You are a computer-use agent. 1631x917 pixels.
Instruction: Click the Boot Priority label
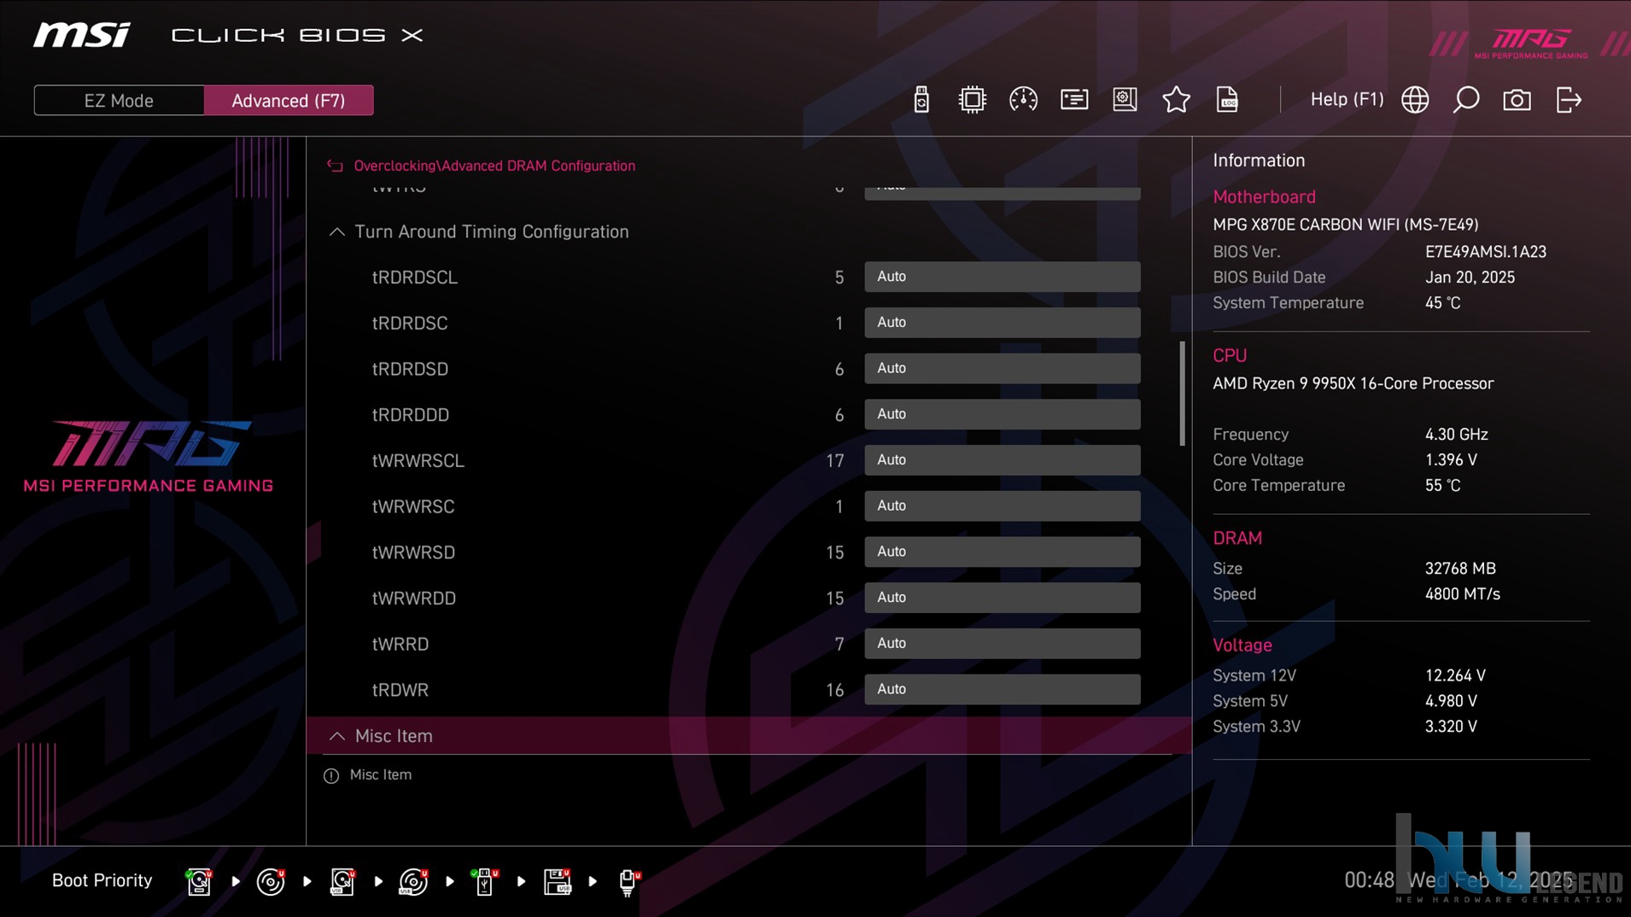(x=102, y=880)
